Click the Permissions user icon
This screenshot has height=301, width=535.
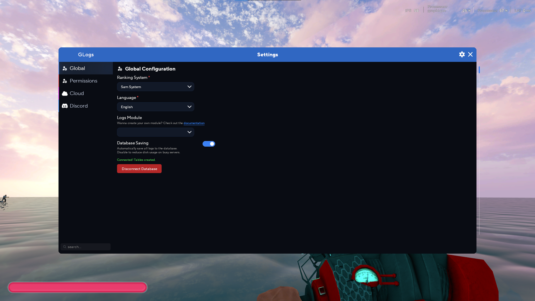pos(65,81)
